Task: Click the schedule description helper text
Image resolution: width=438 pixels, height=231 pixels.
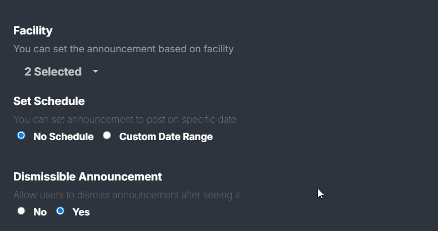Action: point(125,119)
